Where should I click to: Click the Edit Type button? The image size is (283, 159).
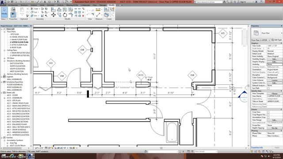pyautogui.click(x=276, y=40)
